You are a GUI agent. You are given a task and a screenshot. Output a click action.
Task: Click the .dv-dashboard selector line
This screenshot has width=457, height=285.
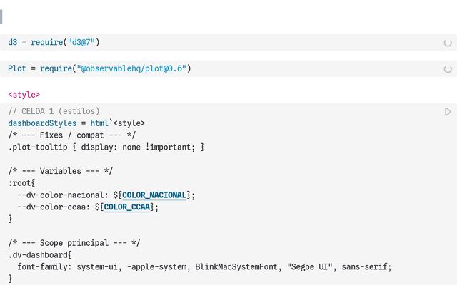click(x=41, y=255)
